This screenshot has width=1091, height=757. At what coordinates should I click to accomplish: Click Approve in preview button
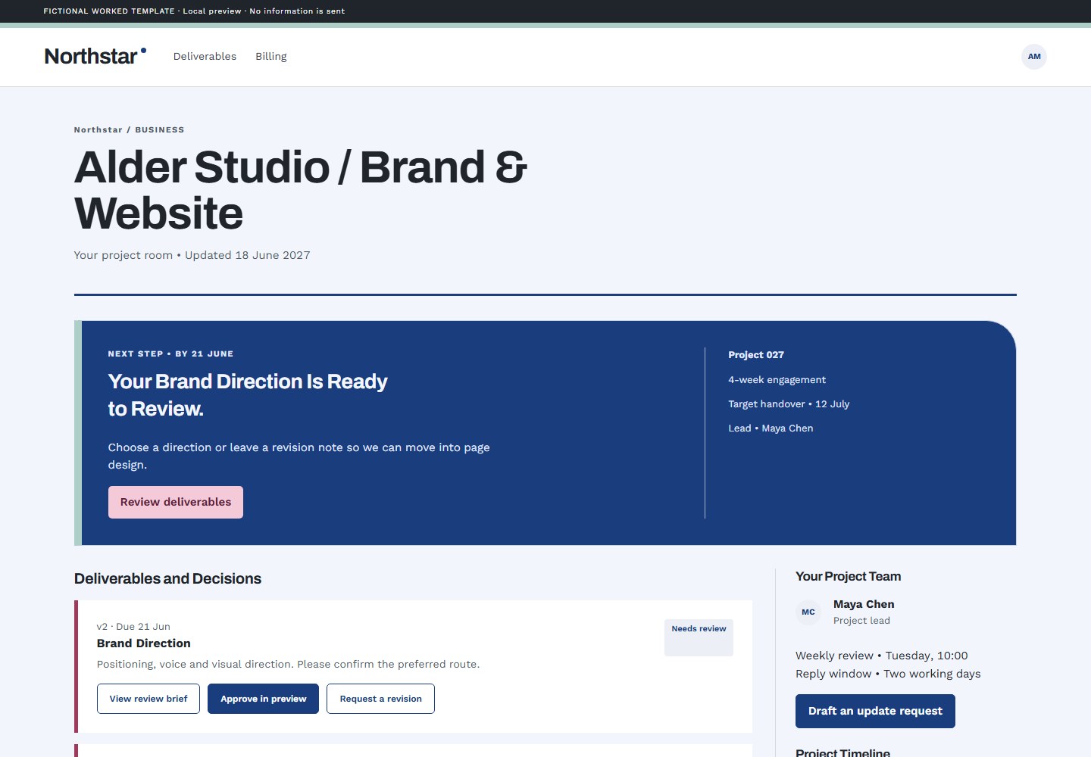[264, 699]
